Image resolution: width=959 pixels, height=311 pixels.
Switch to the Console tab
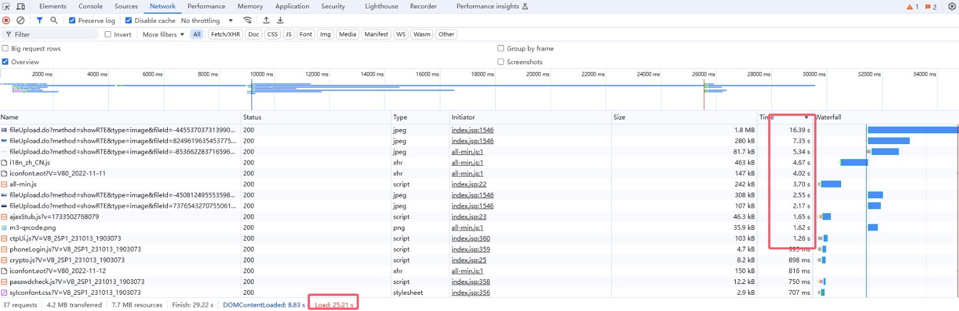(90, 7)
